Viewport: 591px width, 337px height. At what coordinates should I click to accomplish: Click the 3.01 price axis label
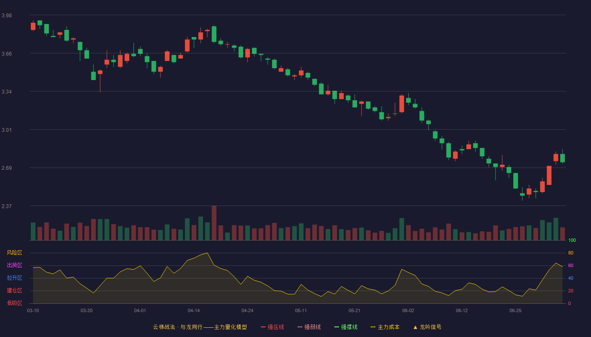(7, 130)
